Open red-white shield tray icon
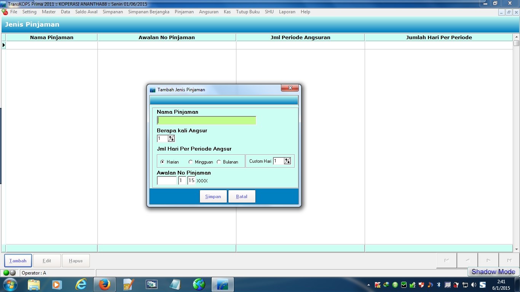Viewport: 520px width, 292px height. click(x=421, y=285)
